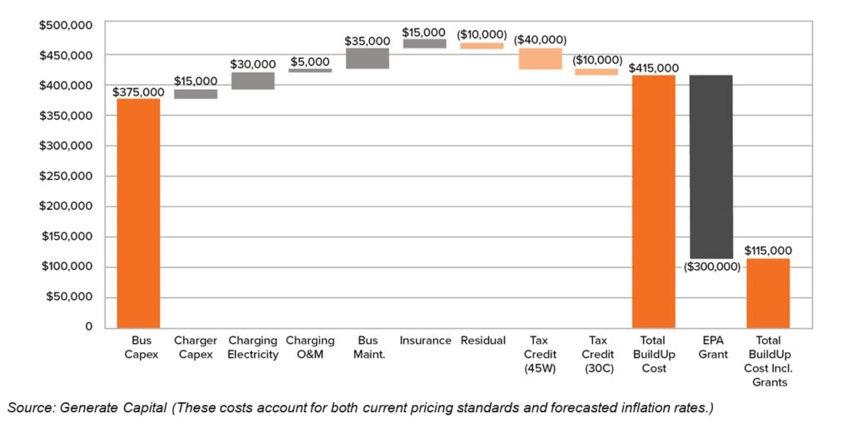Select the light orange Residual bar
This screenshot has height=443, width=853.
click(481, 46)
